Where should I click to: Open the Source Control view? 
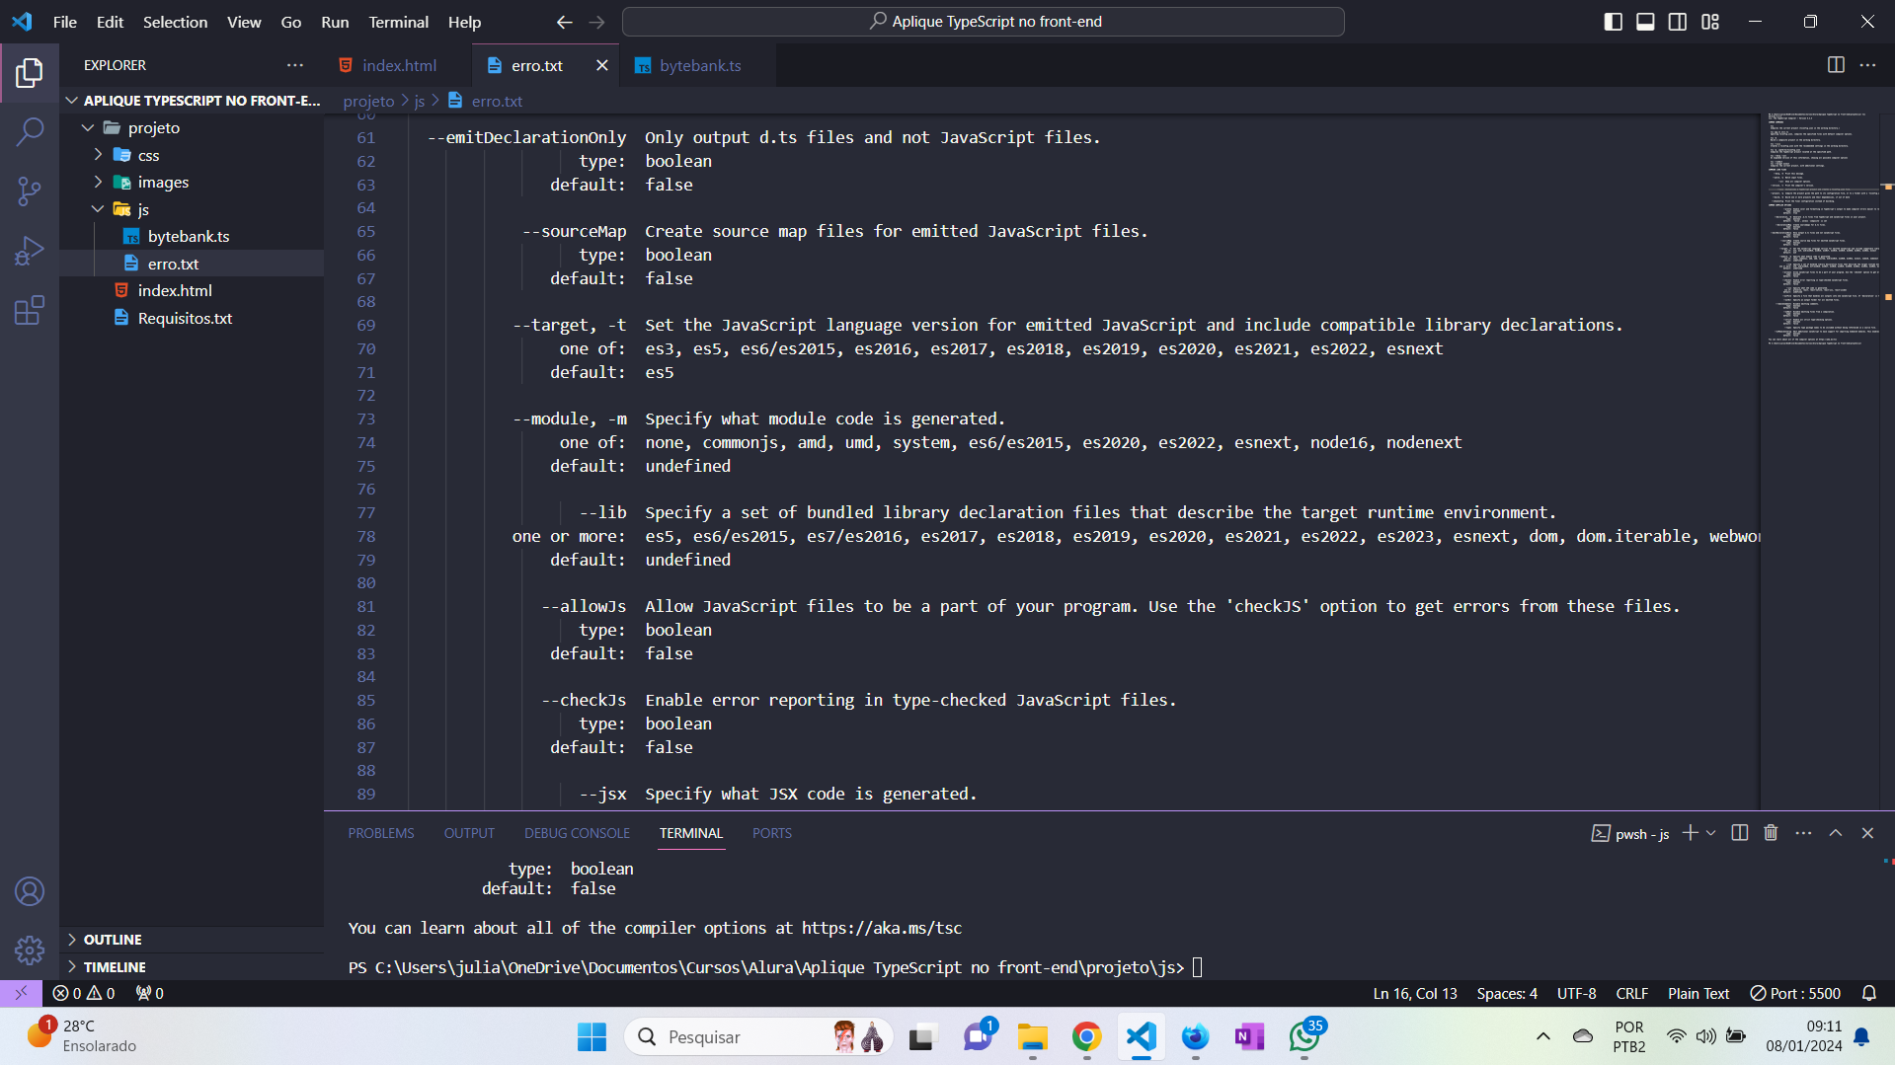(x=30, y=191)
